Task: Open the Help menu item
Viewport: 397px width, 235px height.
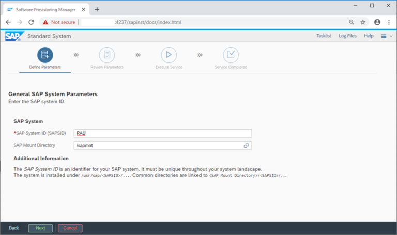Action: coord(369,36)
